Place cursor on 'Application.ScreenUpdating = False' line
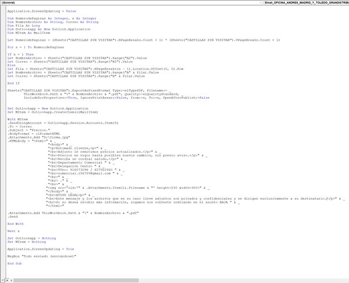Viewport: 349px width, 283px height. [x=42, y=11]
